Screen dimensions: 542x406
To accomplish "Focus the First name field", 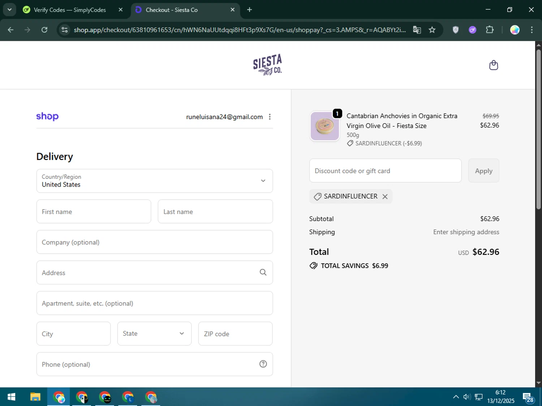I will click(94, 211).
